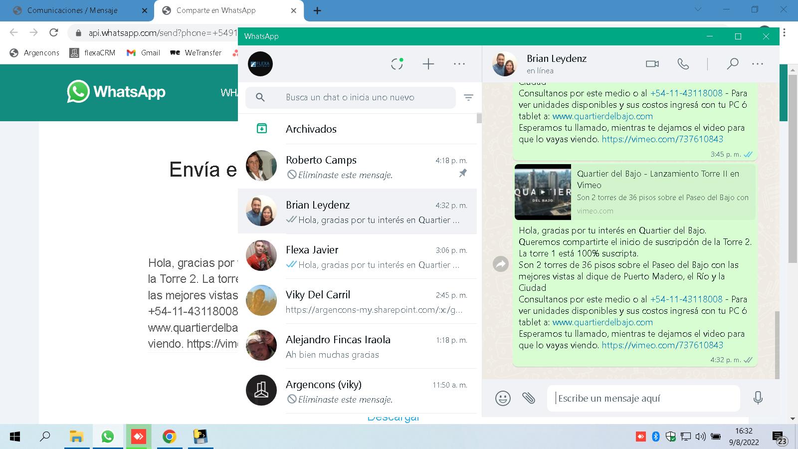Click Chrome icon in taskbar

coord(169,437)
